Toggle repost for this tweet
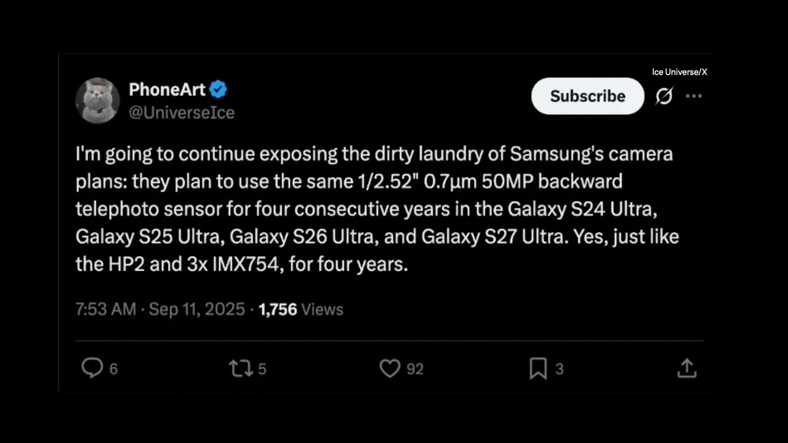The image size is (788, 443). click(241, 368)
